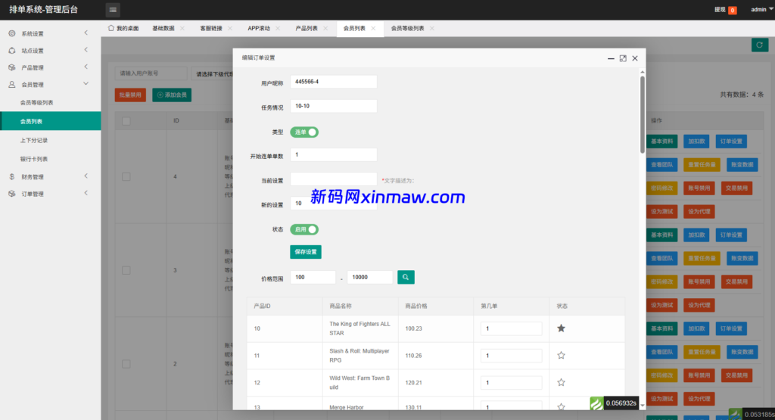Click the 用户昵称 input field
775x420 pixels.
[334, 82]
